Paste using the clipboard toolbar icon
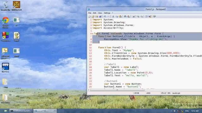 point(120,16)
